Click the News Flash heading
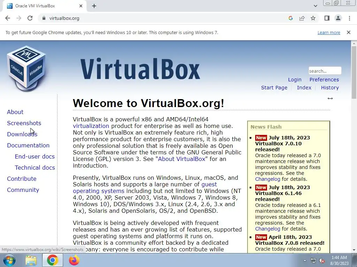This screenshot has height=267, width=357. [266, 127]
